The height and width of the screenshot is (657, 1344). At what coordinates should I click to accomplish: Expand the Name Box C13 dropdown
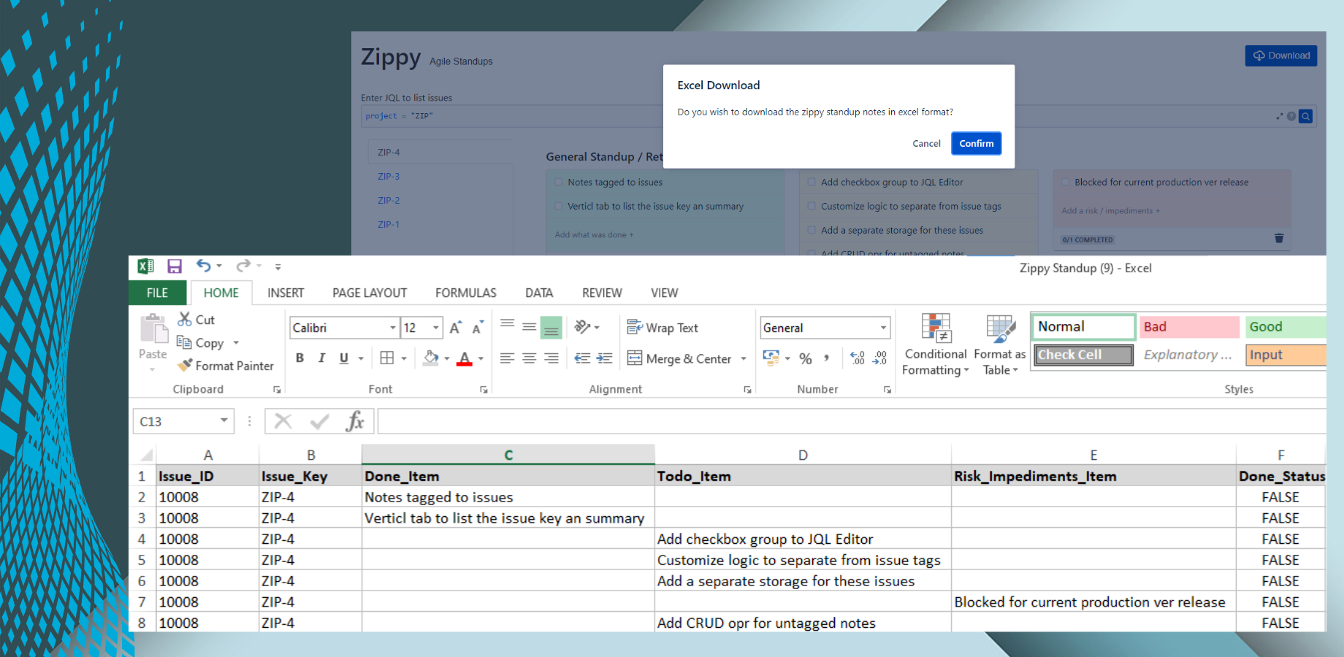224,420
